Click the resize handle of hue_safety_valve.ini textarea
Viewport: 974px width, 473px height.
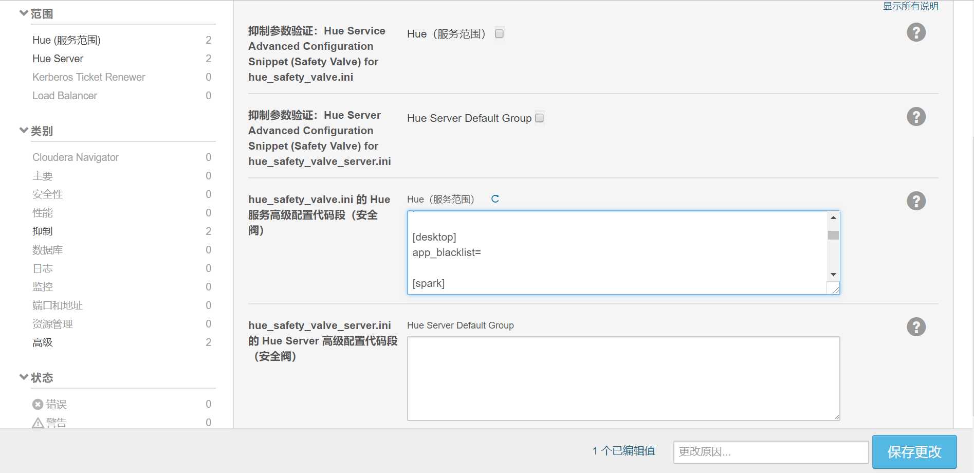[836, 290]
